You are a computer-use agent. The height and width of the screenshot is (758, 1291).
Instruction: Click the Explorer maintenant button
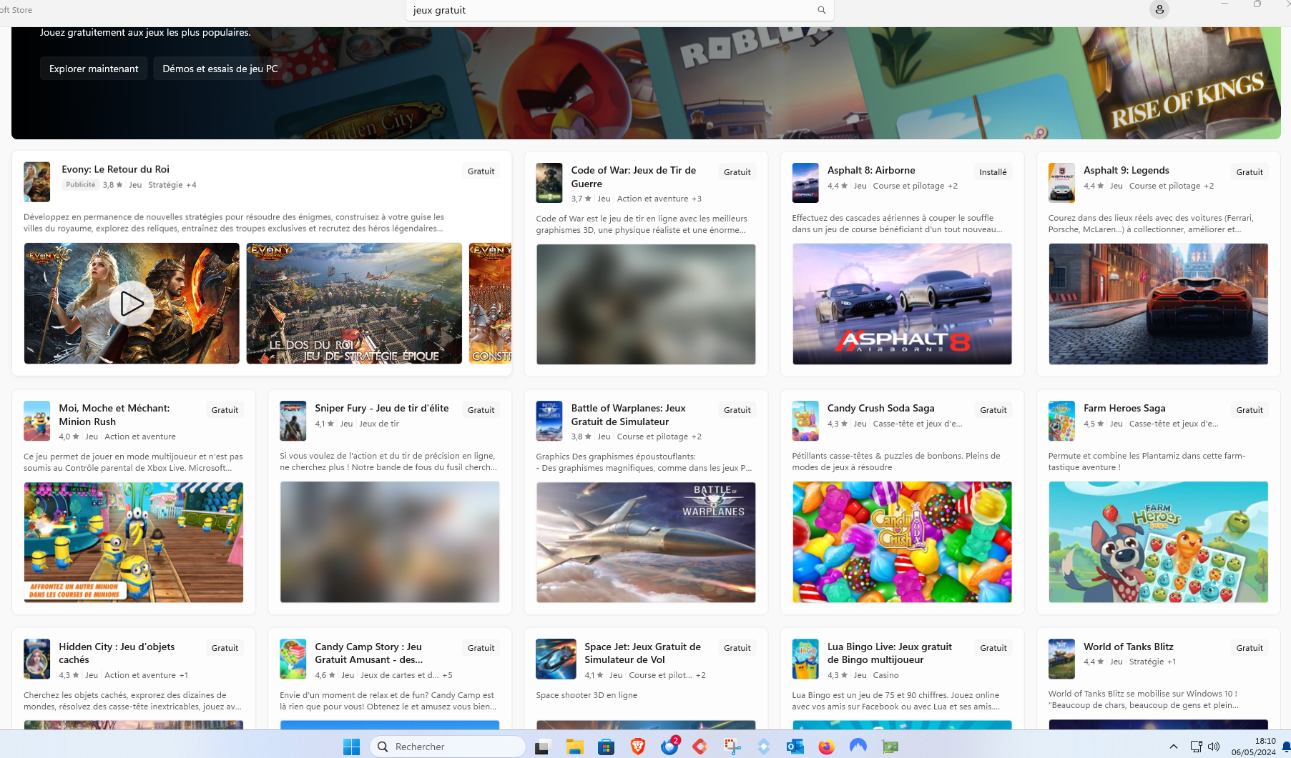(x=94, y=69)
